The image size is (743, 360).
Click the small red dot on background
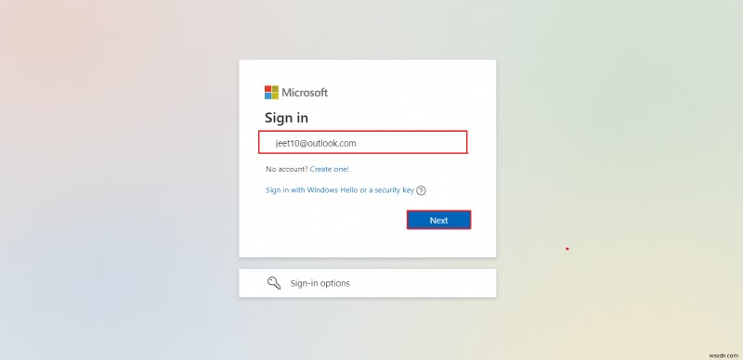point(567,249)
